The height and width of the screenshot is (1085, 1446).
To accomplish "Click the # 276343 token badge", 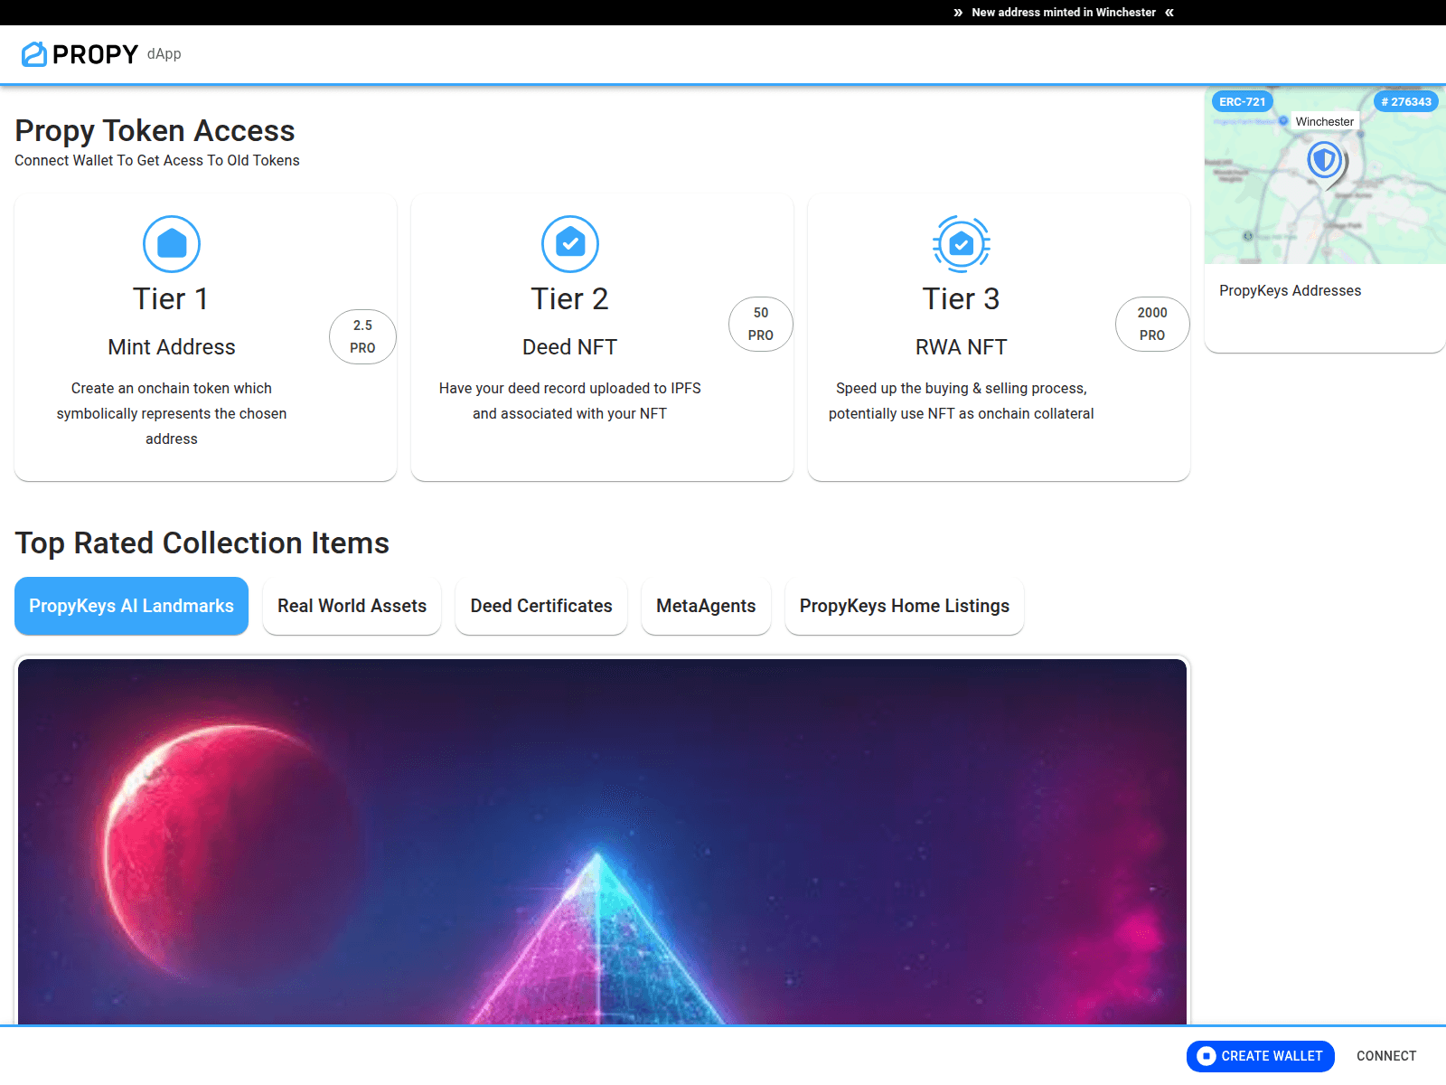I will [1406, 102].
